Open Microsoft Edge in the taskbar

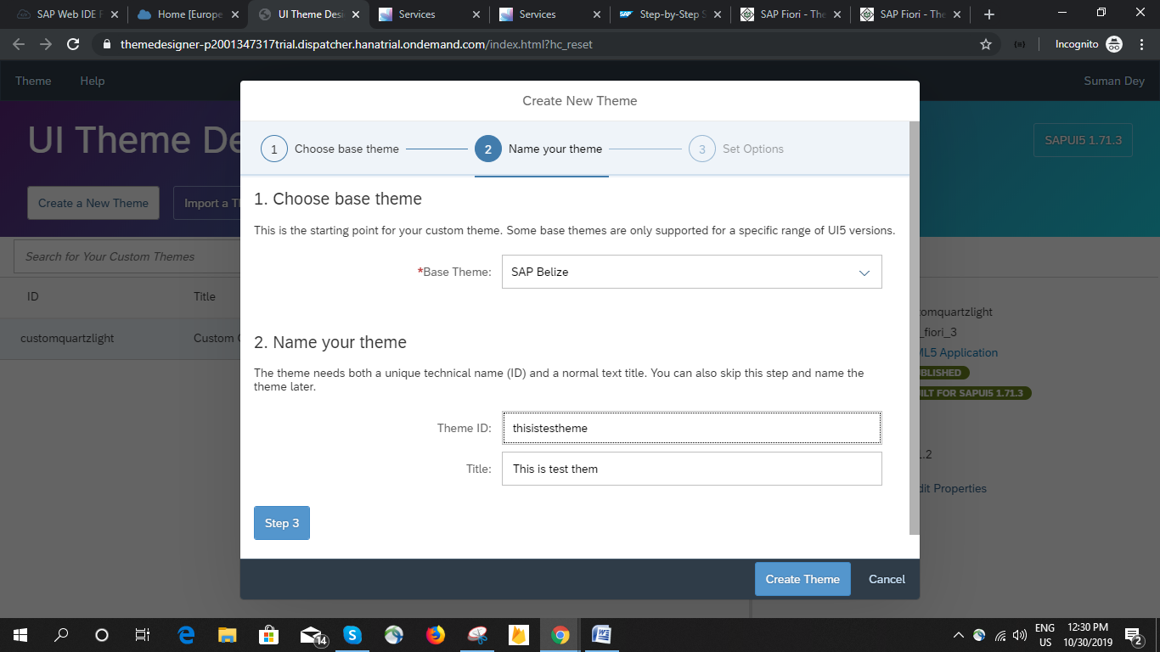[186, 634]
